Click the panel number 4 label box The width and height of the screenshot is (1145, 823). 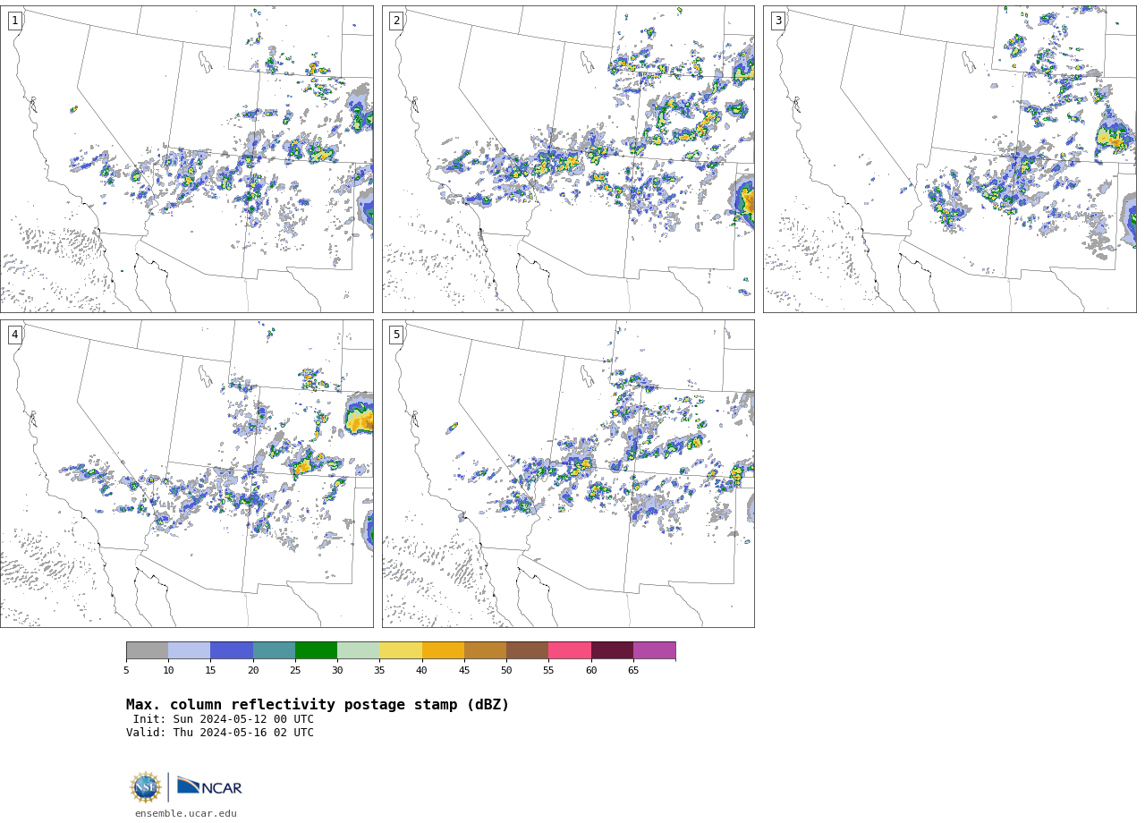pos(14,335)
